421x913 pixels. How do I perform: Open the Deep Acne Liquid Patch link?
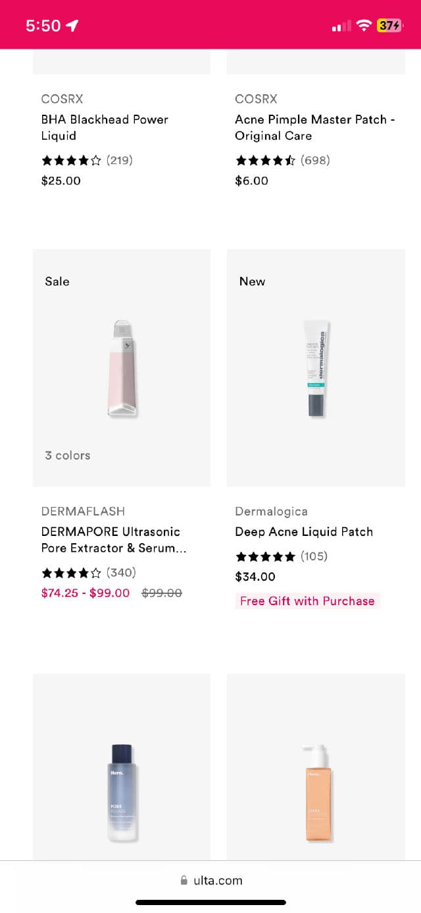click(304, 531)
